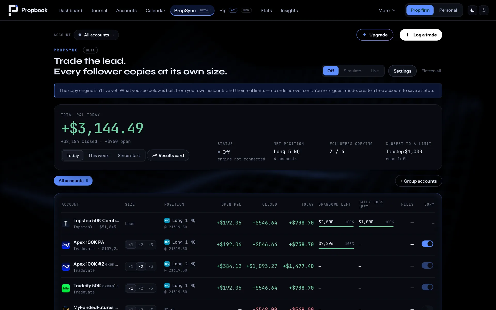
Task: Toggle dark mode moon icon
Action: (x=472, y=10)
